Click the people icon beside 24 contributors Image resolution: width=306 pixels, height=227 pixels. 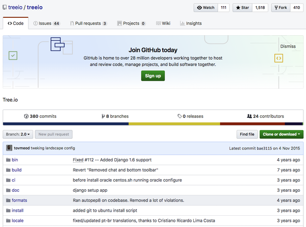click(x=249, y=116)
